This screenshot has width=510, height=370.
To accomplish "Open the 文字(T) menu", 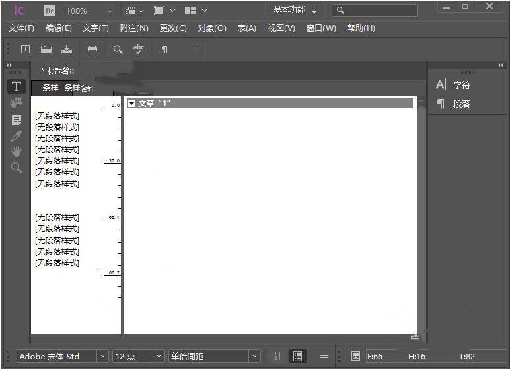I will [x=96, y=28].
